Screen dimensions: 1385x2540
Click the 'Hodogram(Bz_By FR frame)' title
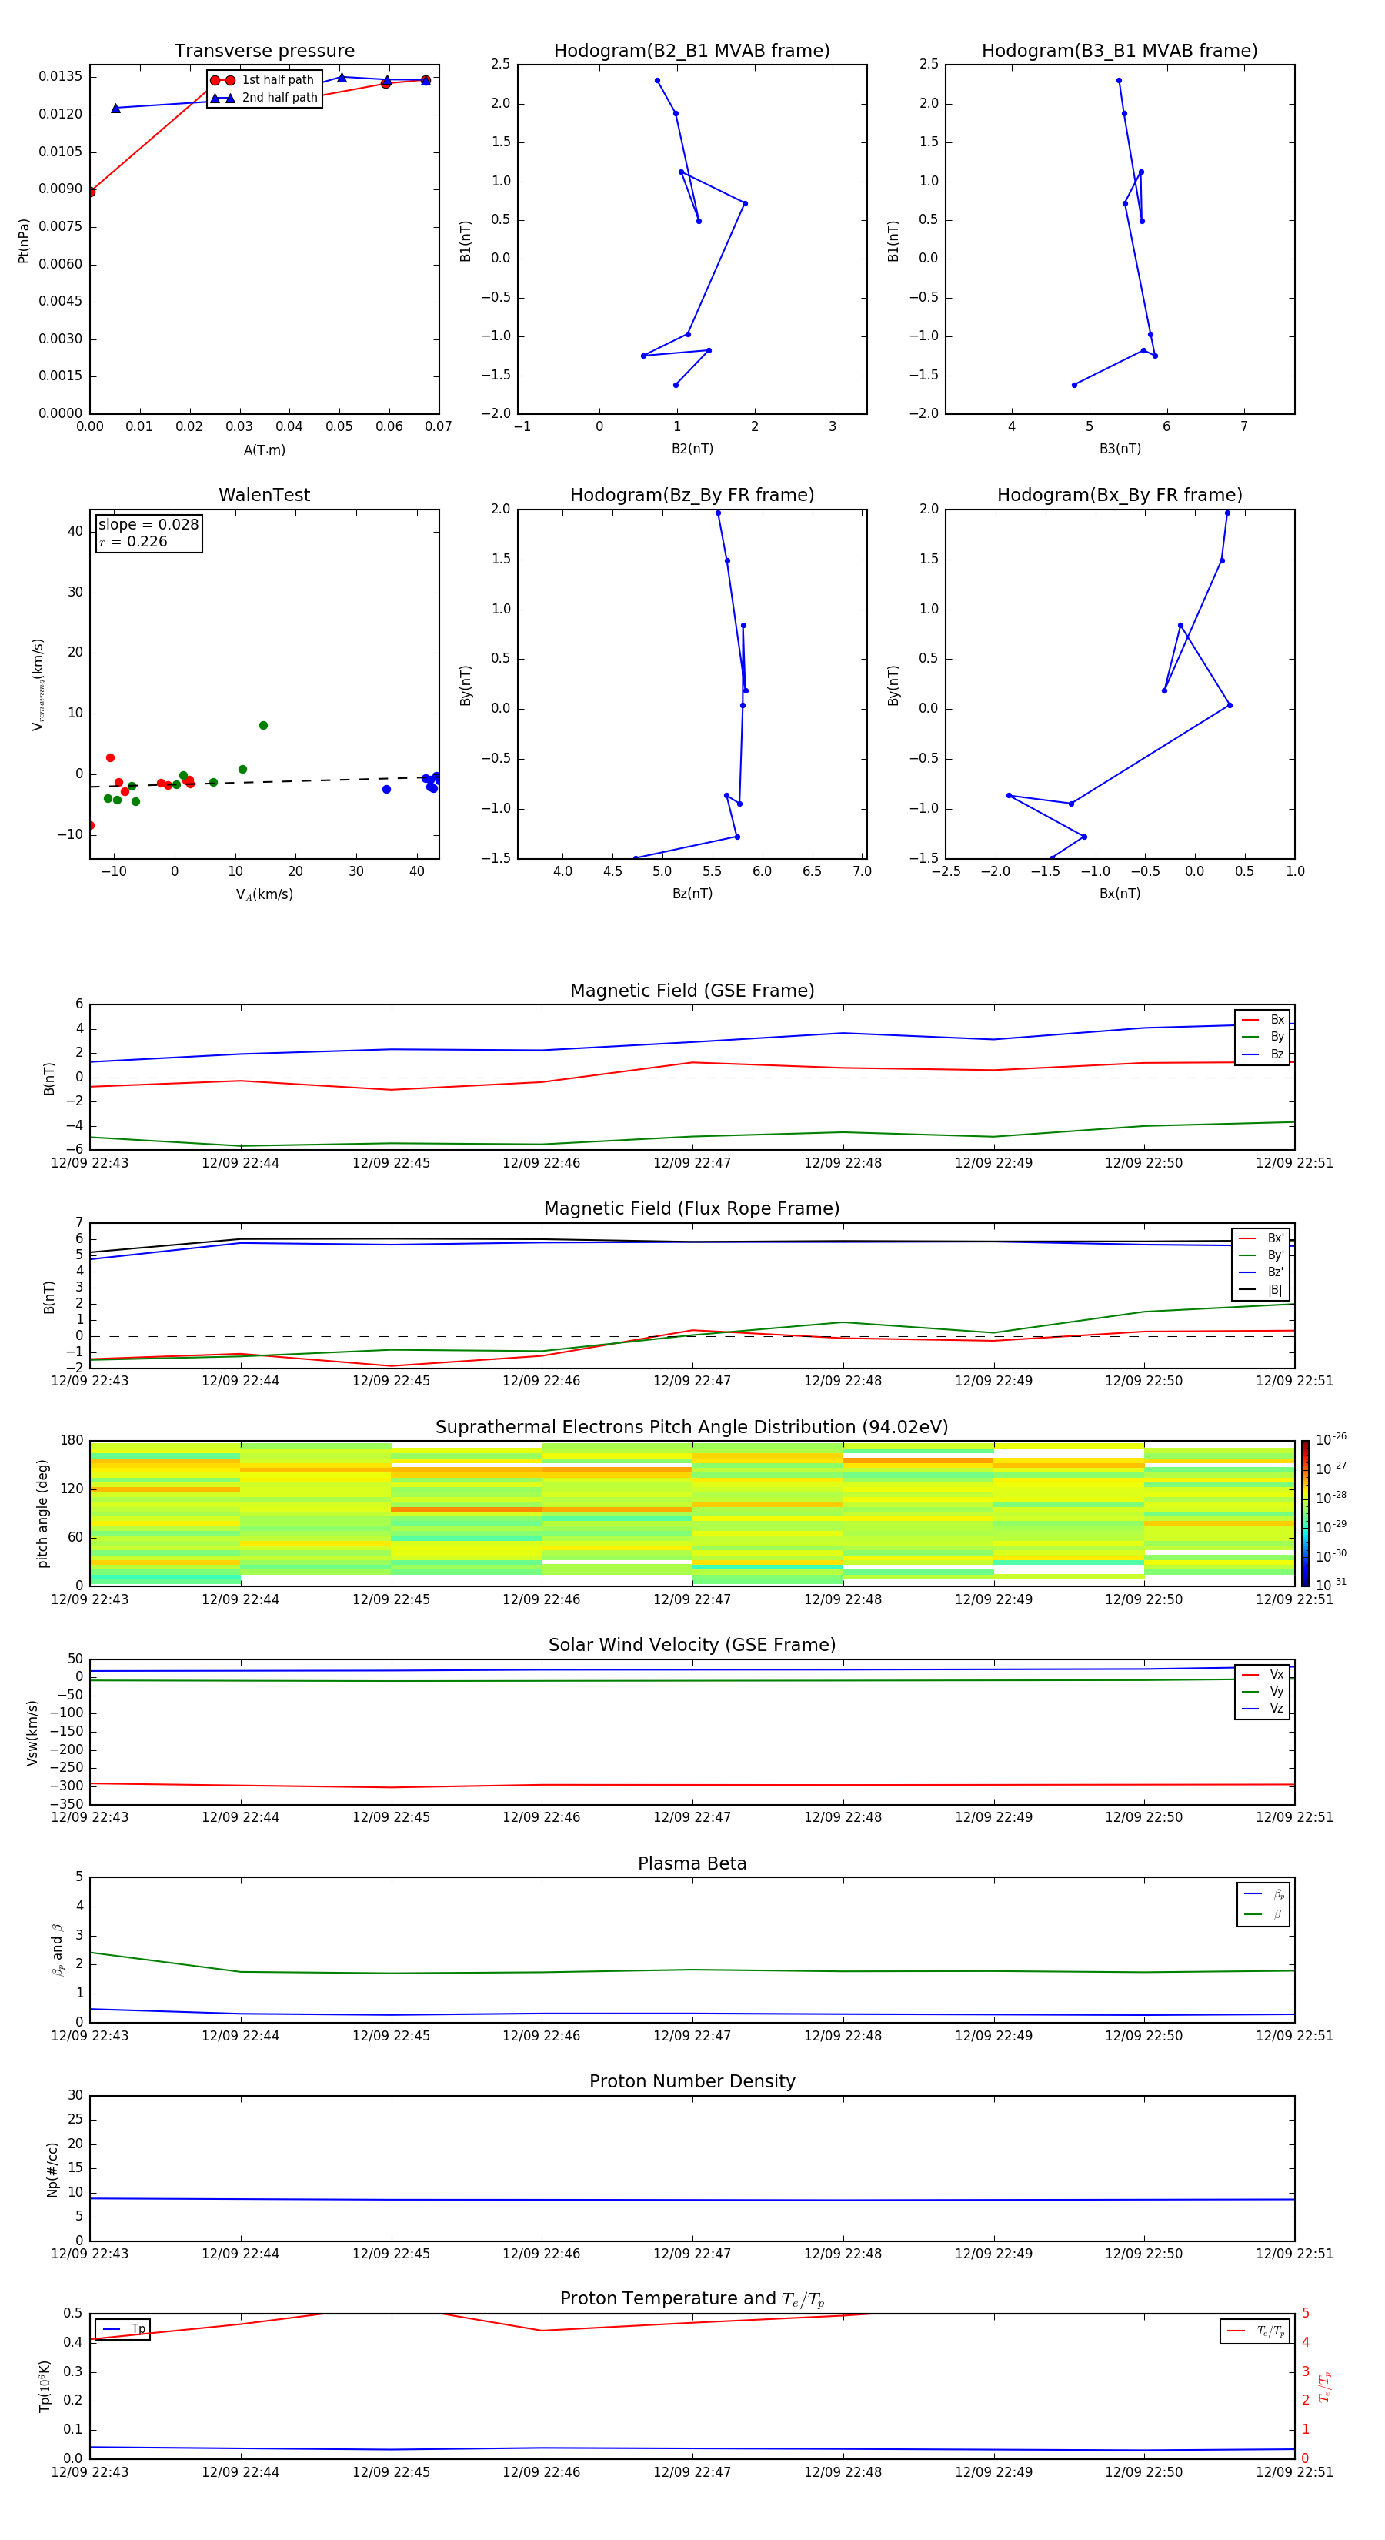pos(692,495)
